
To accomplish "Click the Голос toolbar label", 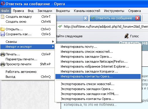I will click(135, 36).
